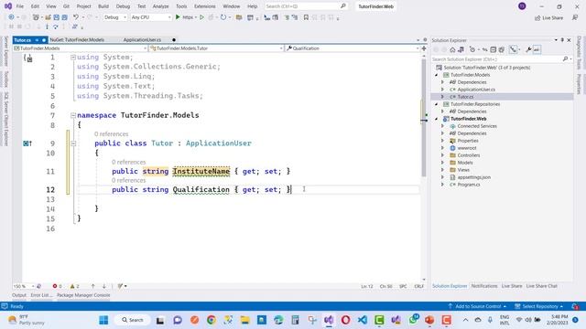Switch to the Notifications panel tab

pos(484,286)
